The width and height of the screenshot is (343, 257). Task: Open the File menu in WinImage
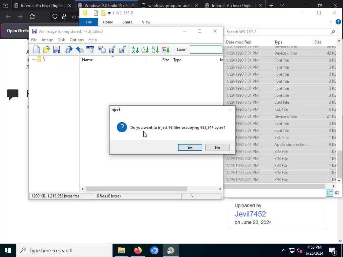(34, 40)
